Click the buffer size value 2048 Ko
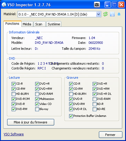The image size is (126, 141). (x=94, y=49)
